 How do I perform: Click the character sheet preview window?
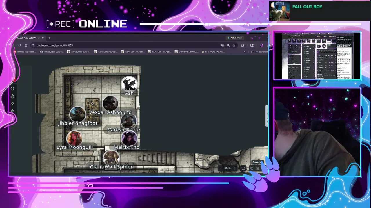pos(317,56)
